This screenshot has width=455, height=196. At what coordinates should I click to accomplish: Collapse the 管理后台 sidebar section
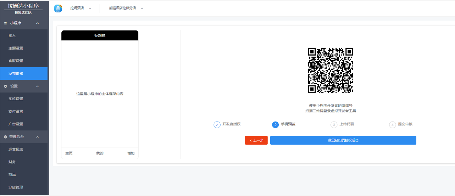click(37, 137)
